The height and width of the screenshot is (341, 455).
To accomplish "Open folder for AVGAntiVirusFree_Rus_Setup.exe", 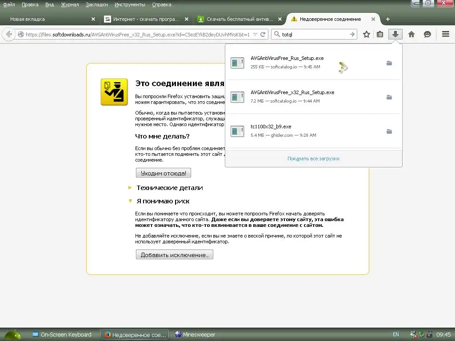I will (389, 63).
